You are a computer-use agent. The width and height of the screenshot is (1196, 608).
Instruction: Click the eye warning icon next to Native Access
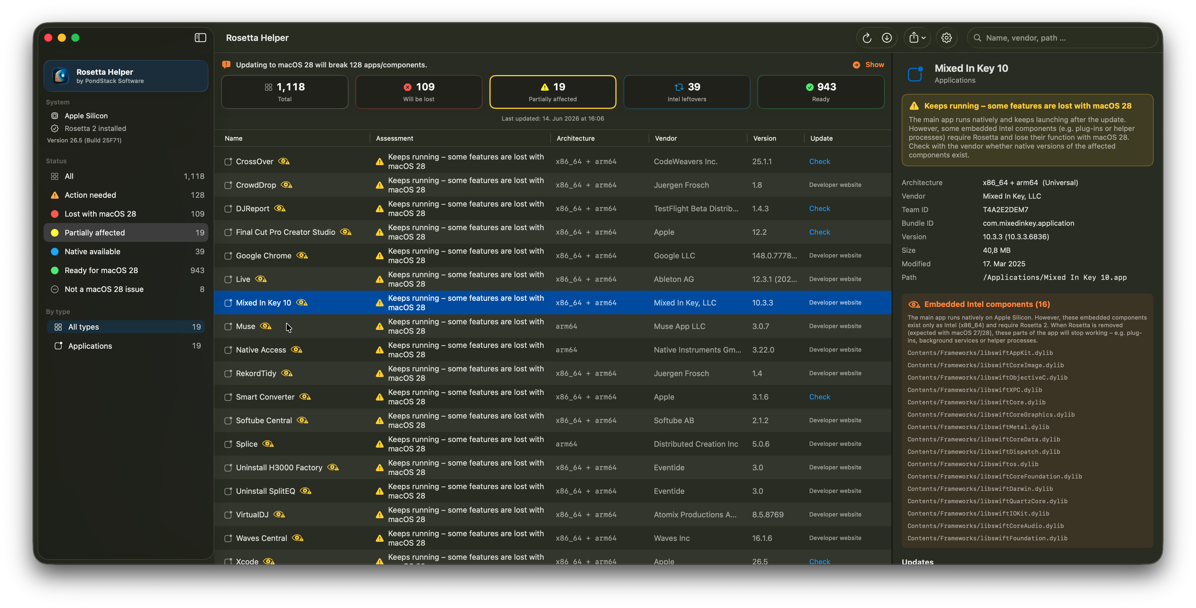tap(296, 350)
